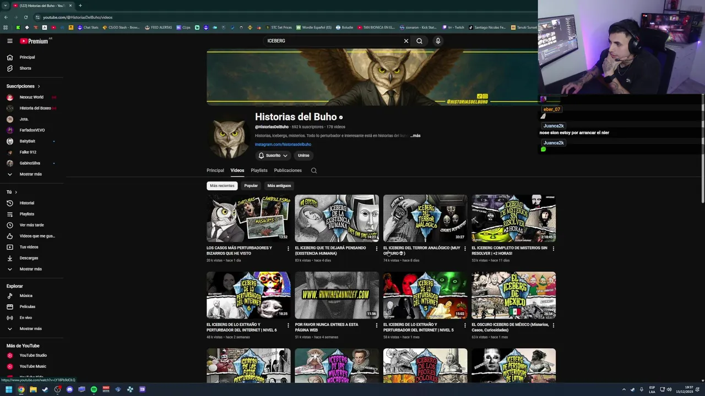
Task: Open Los casos más perturbadores video thumbnail
Action: tap(248, 218)
